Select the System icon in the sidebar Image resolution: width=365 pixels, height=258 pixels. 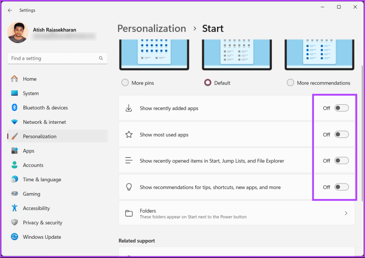(x=15, y=93)
